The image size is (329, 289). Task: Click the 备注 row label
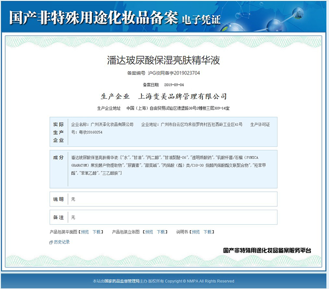[58, 217]
